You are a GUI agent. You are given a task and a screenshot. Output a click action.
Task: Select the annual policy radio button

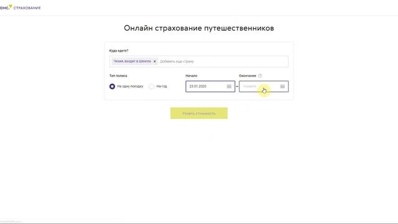[x=151, y=86]
